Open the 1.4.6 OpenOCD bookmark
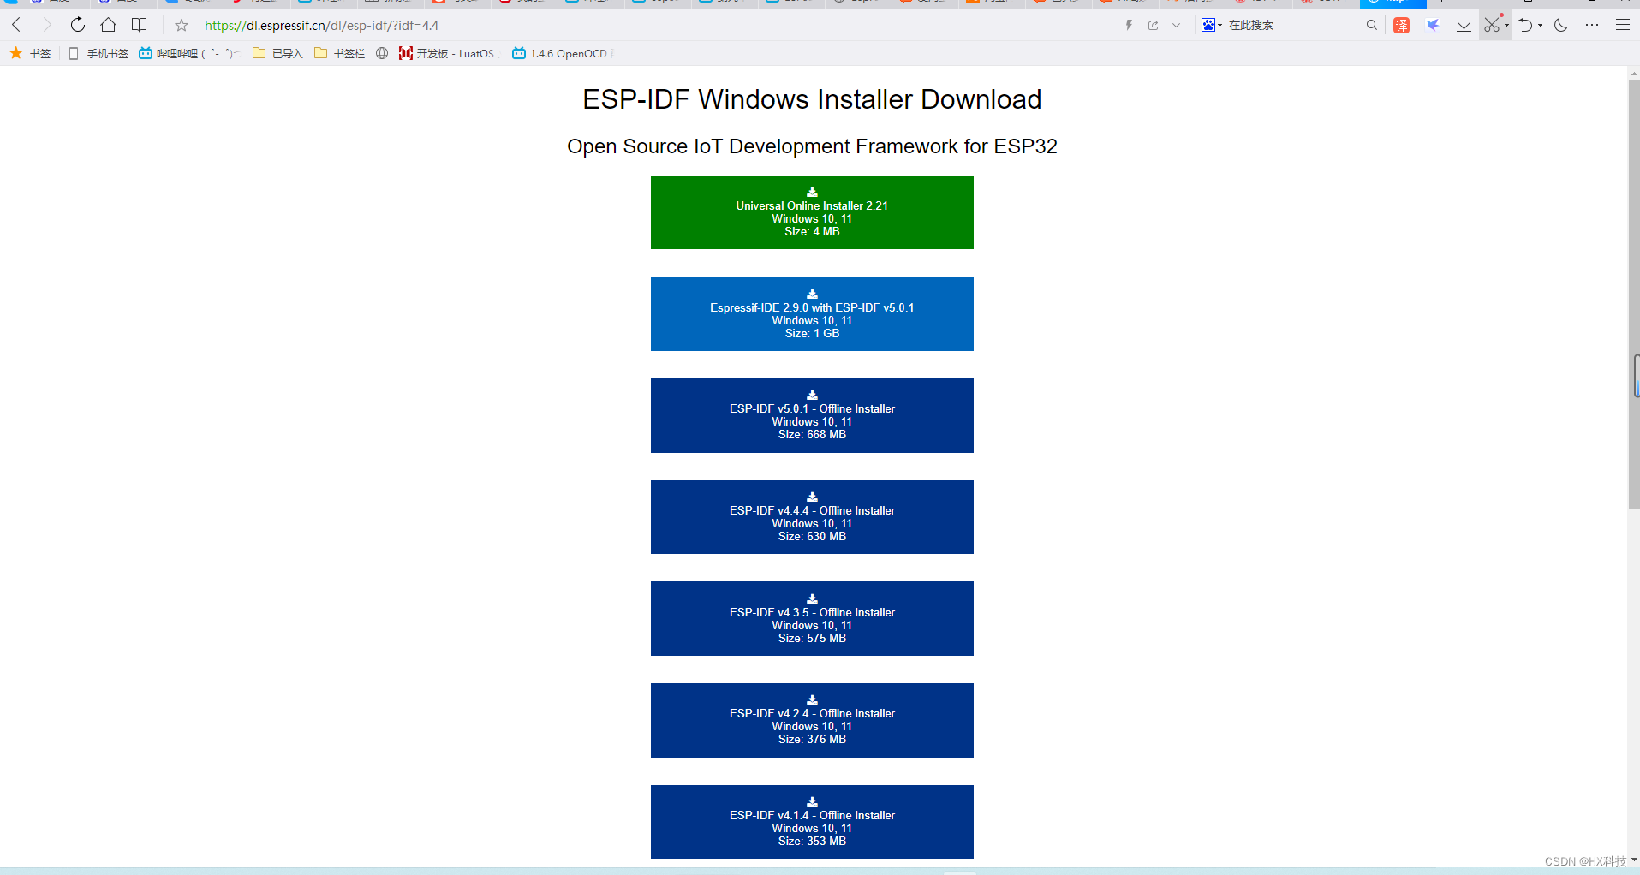Viewport: 1640px width, 875px height. [x=561, y=53]
